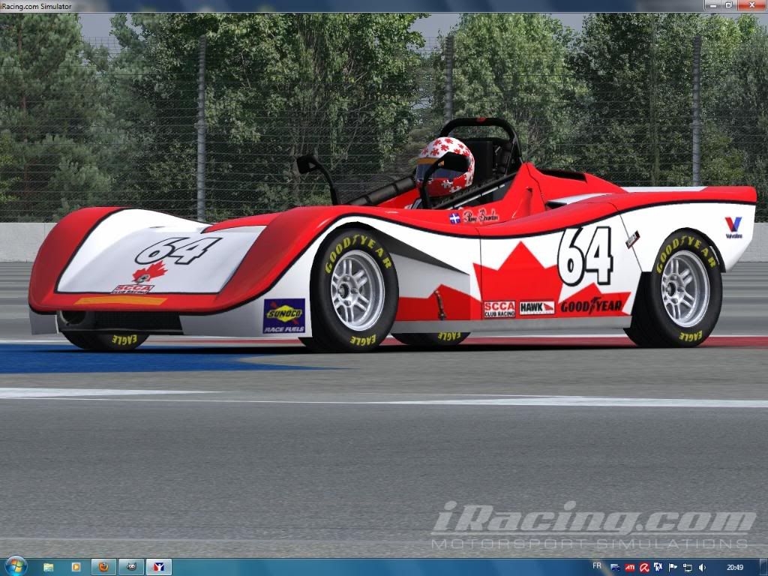Screen dimensions: 768x576
Task: Open the volume speaker control
Action: 702,567
